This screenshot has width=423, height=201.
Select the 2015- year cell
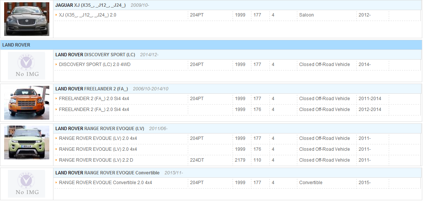tap(365, 183)
